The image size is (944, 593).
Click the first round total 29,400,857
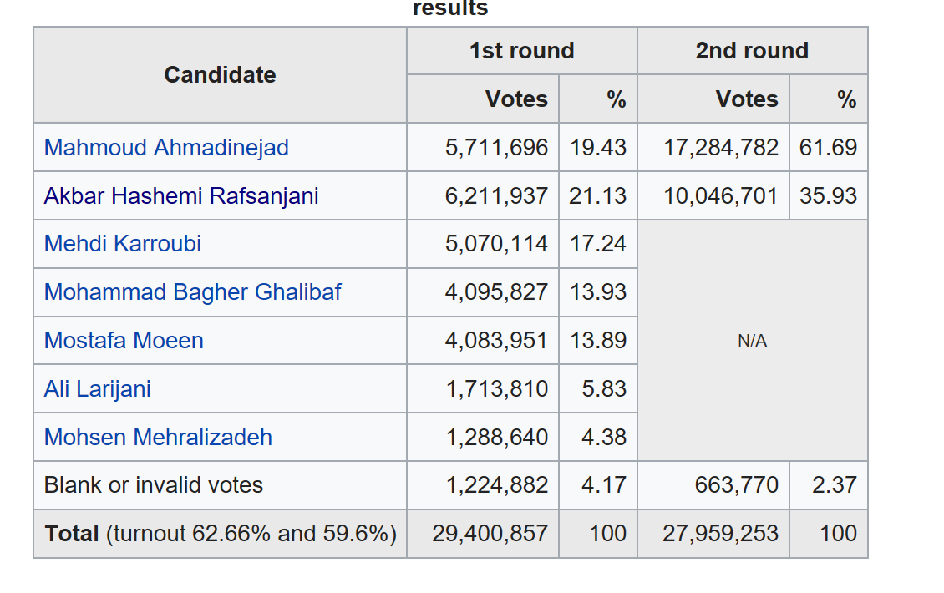point(490,534)
